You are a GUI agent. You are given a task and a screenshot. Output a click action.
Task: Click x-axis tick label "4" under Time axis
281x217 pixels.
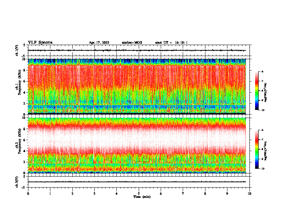point(117,194)
